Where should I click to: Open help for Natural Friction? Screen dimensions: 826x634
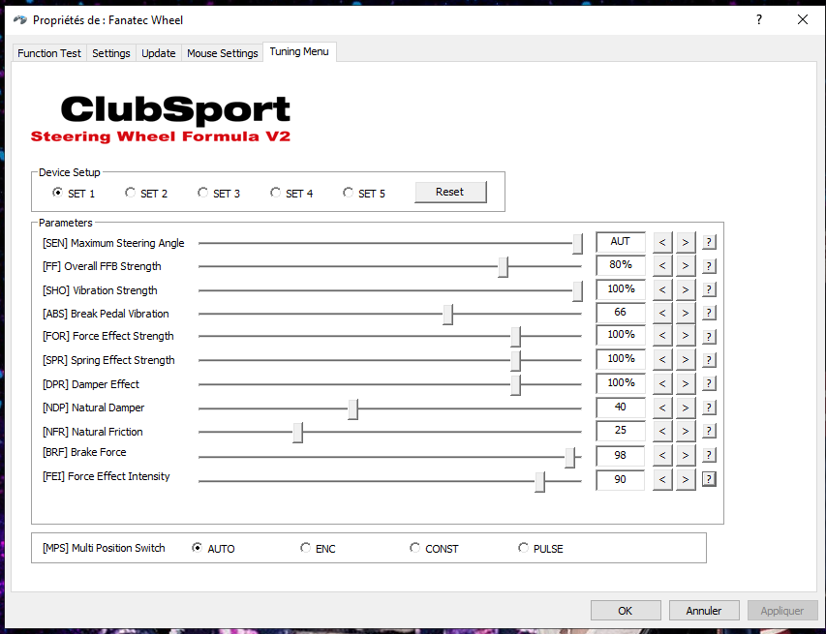coord(709,431)
